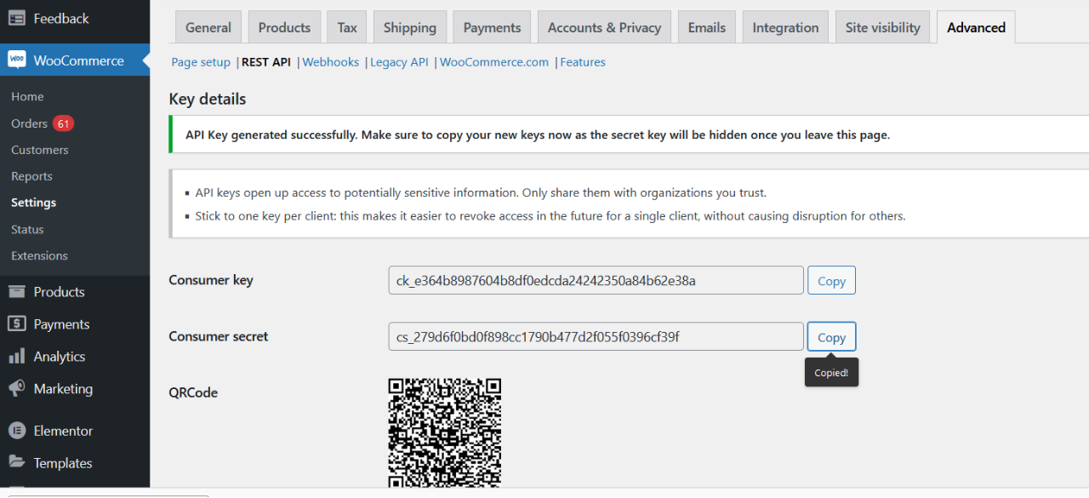Click the Consumer secret label
The height and width of the screenshot is (498, 1089).
point(219,336)
